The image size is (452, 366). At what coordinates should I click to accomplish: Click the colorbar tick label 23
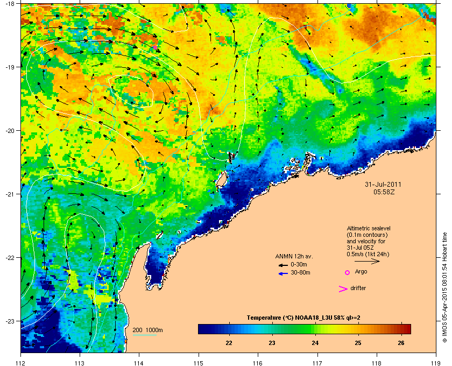[x=272, y=343]
